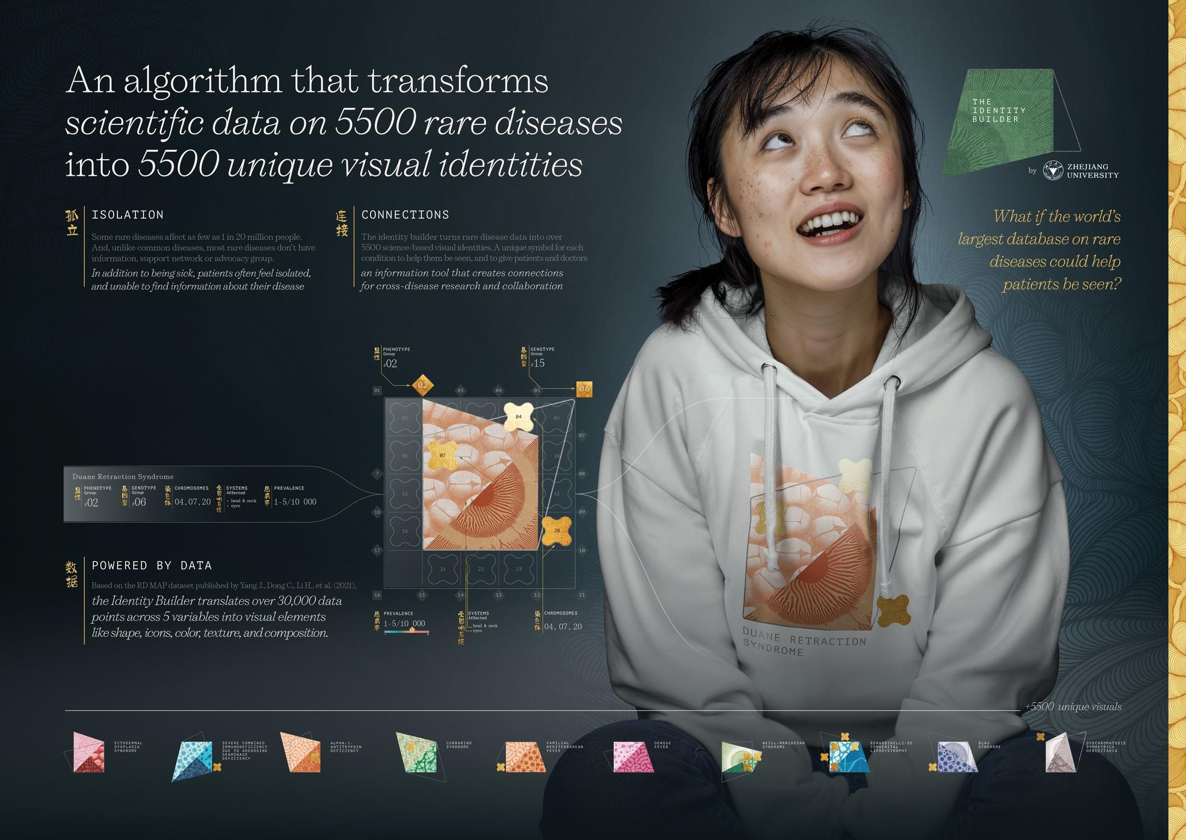Click the gold characters beside POWERED BY DATA
The width and height of the screenshot is (1186, 840).
pyautogui.click(x=72, y=574)
